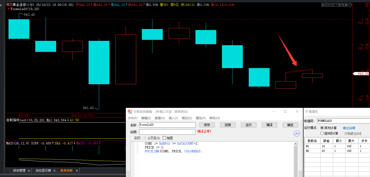Enable the 加密 checkbox
This screenshot has width=370, height=177.
164,138
